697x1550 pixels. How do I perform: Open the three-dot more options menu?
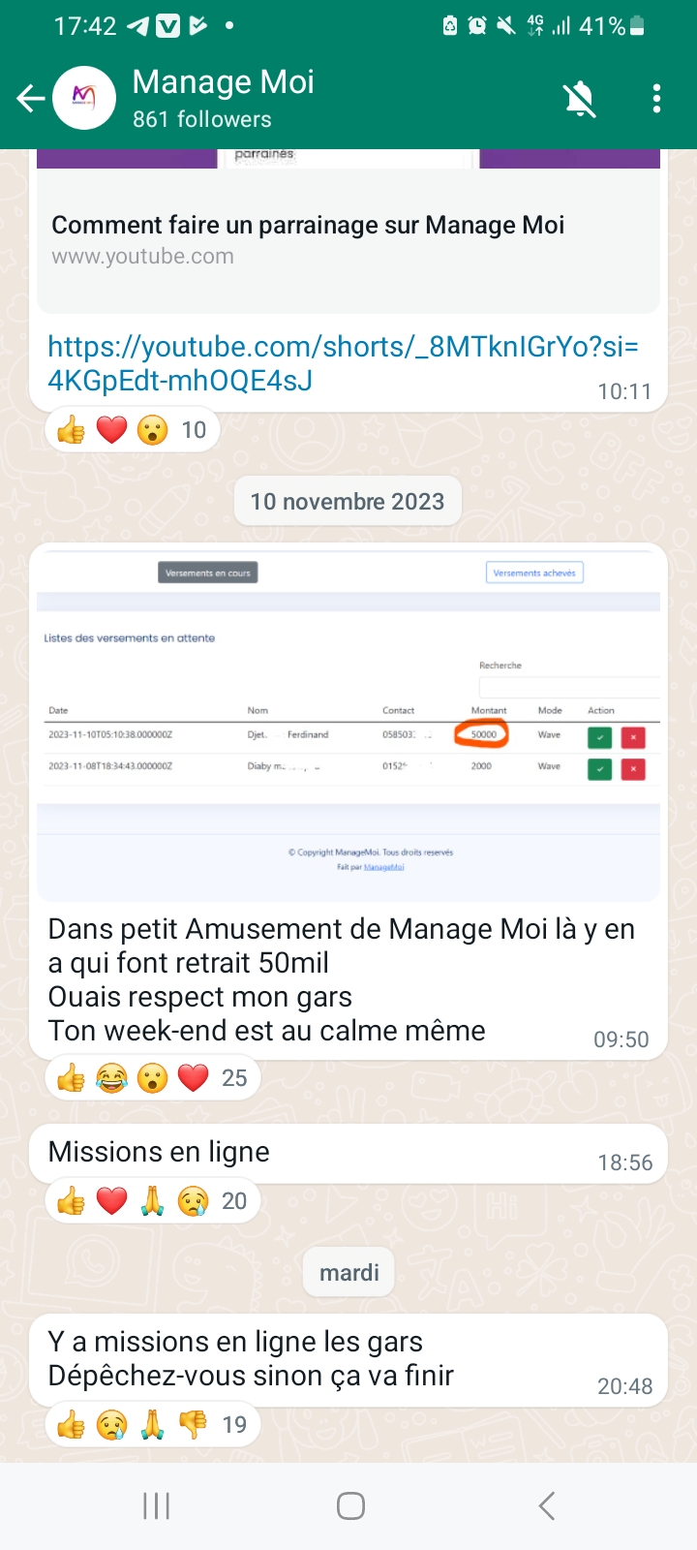656,98
